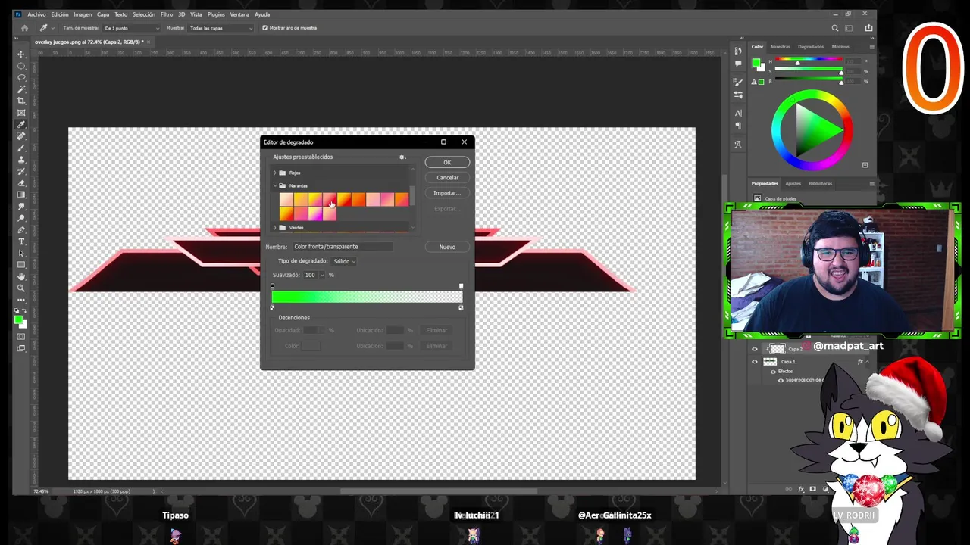This screenshot has width=970, height=545.
Task: Select the Rectangle shape tool
Action: pos(21,264)
